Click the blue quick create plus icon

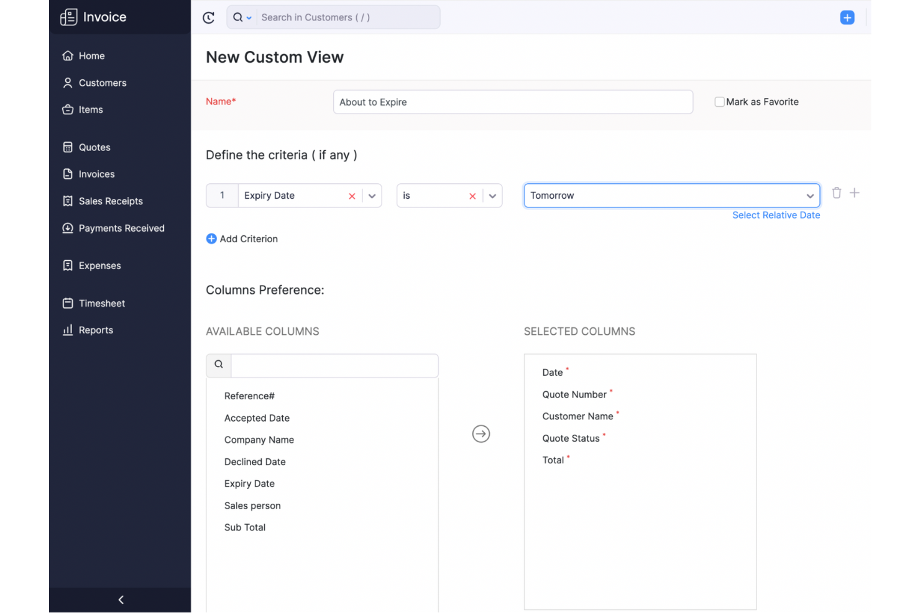(847, 17)
